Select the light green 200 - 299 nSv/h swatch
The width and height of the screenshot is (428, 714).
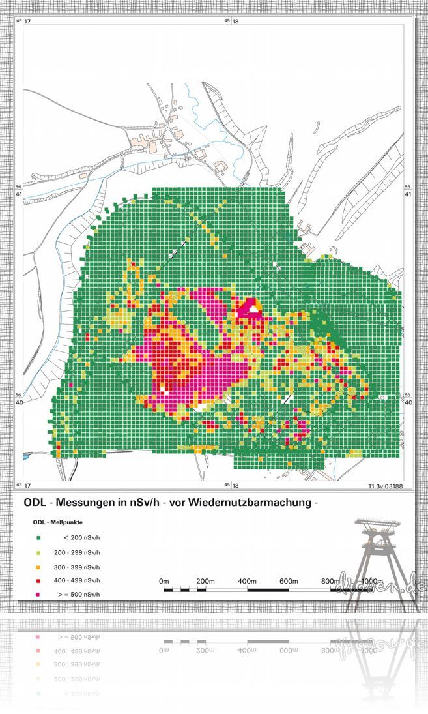coord(38,552)
